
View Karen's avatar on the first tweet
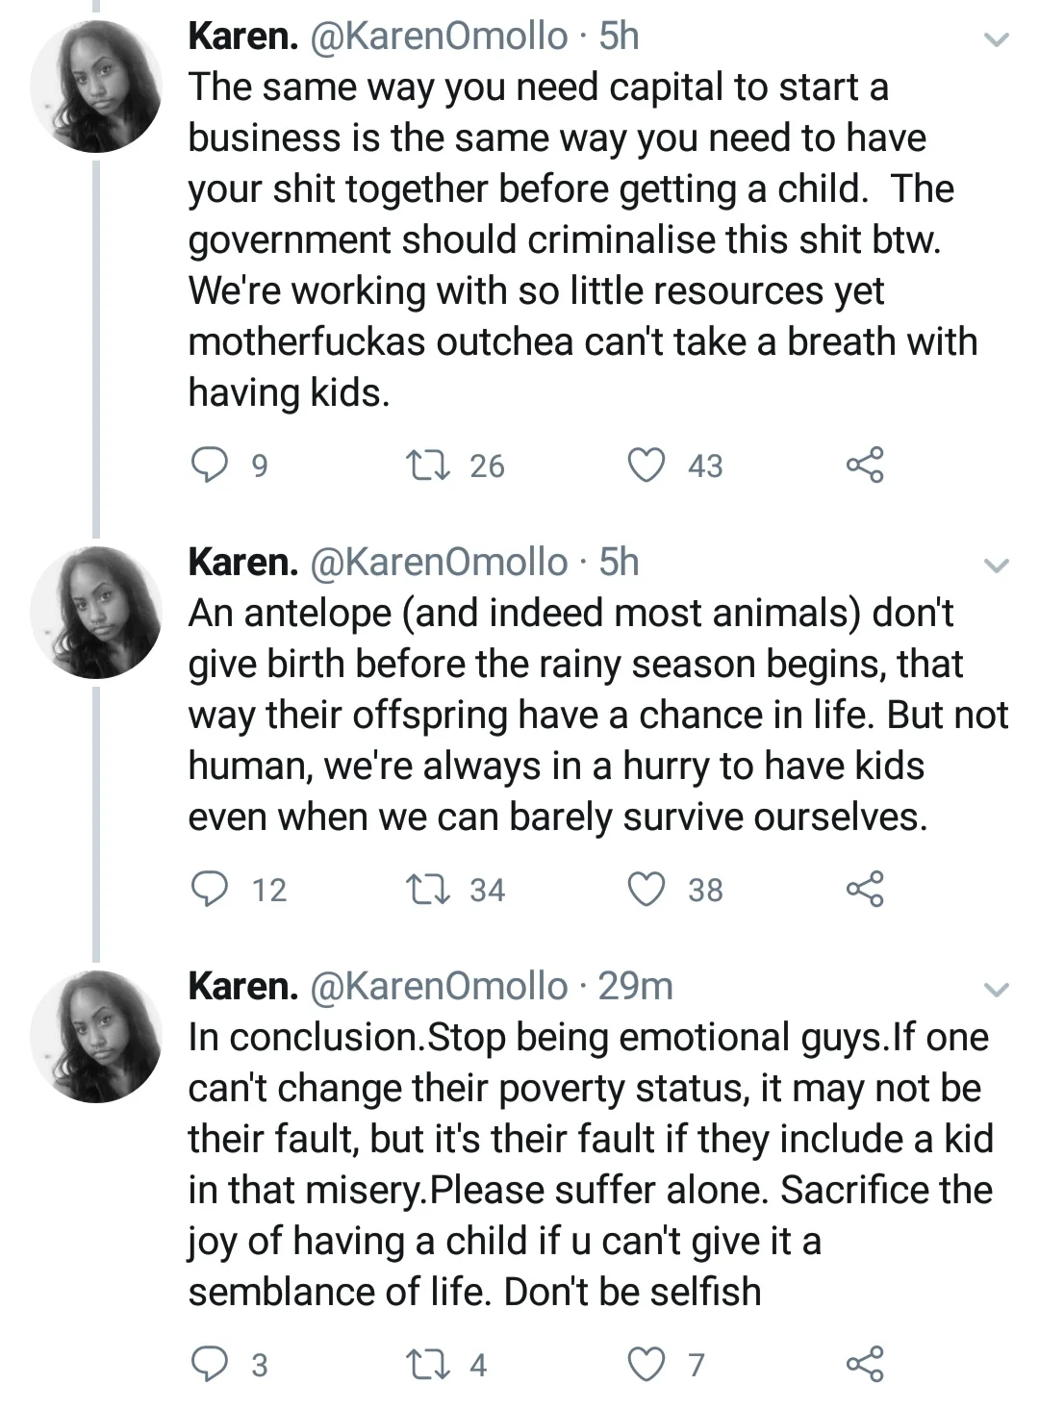click(x=96, y=87)
